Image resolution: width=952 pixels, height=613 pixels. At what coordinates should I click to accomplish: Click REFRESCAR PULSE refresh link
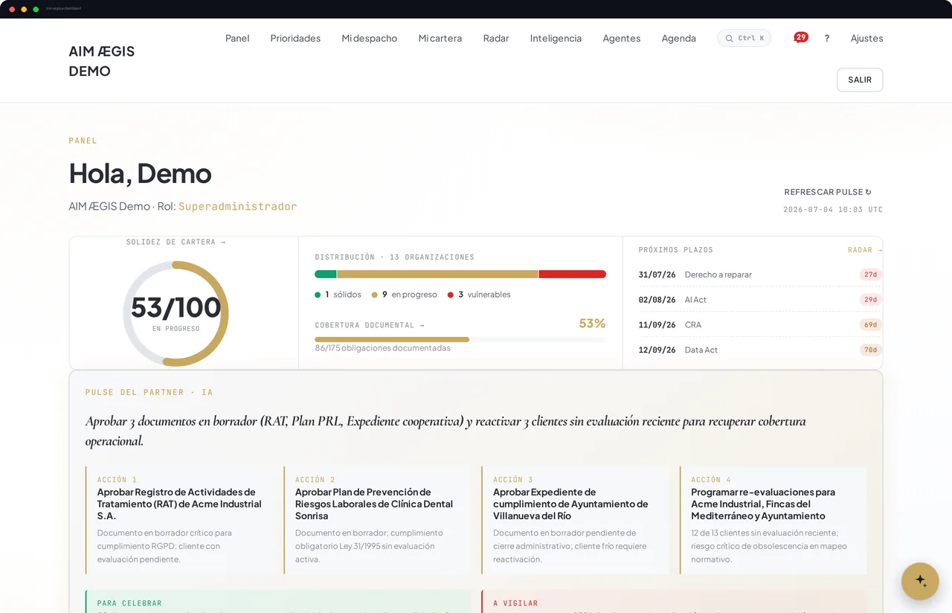click(x=828, y=192)
